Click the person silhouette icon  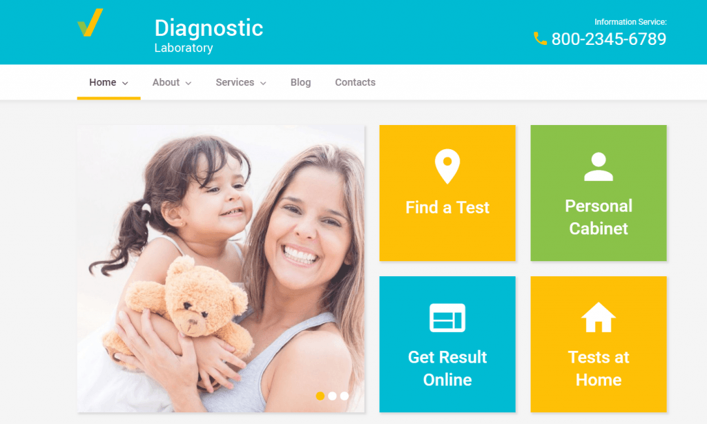[x=599, y=166]
